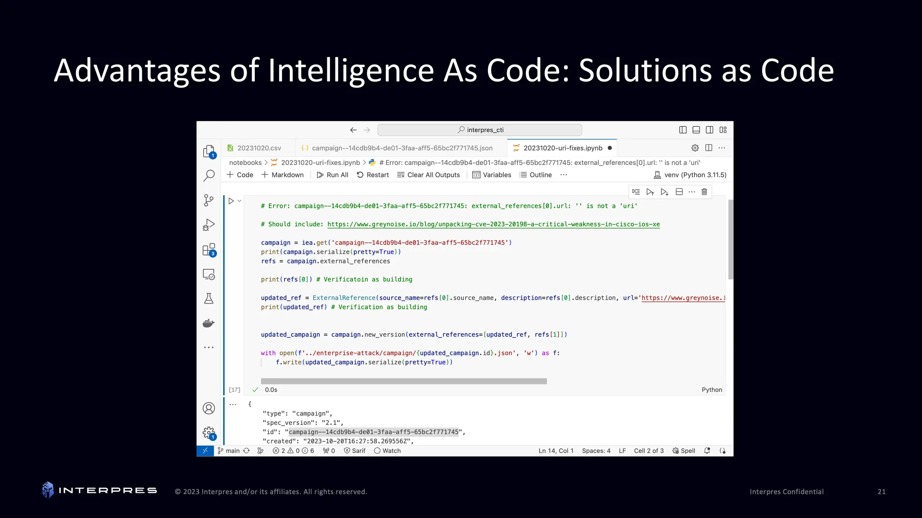Open remote window button in status bar
This screenshot has height=518, width=922.
tap(205, 451)
